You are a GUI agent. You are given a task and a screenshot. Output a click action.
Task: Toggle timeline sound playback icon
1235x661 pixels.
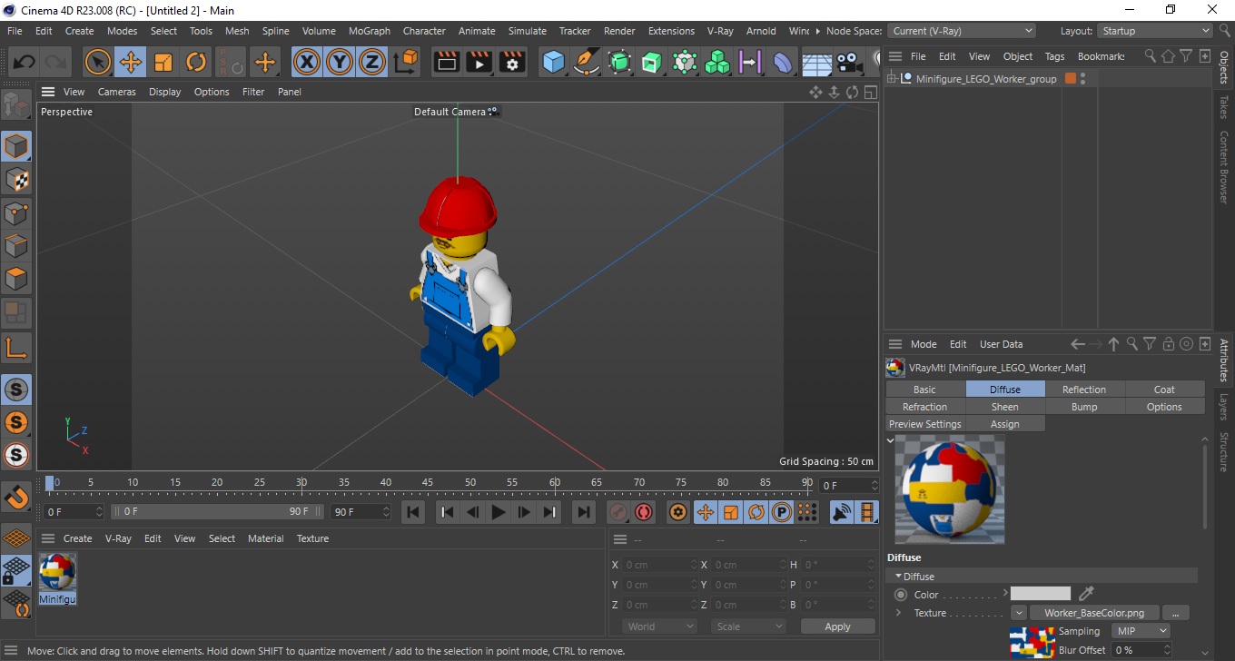tap(843, 512)
